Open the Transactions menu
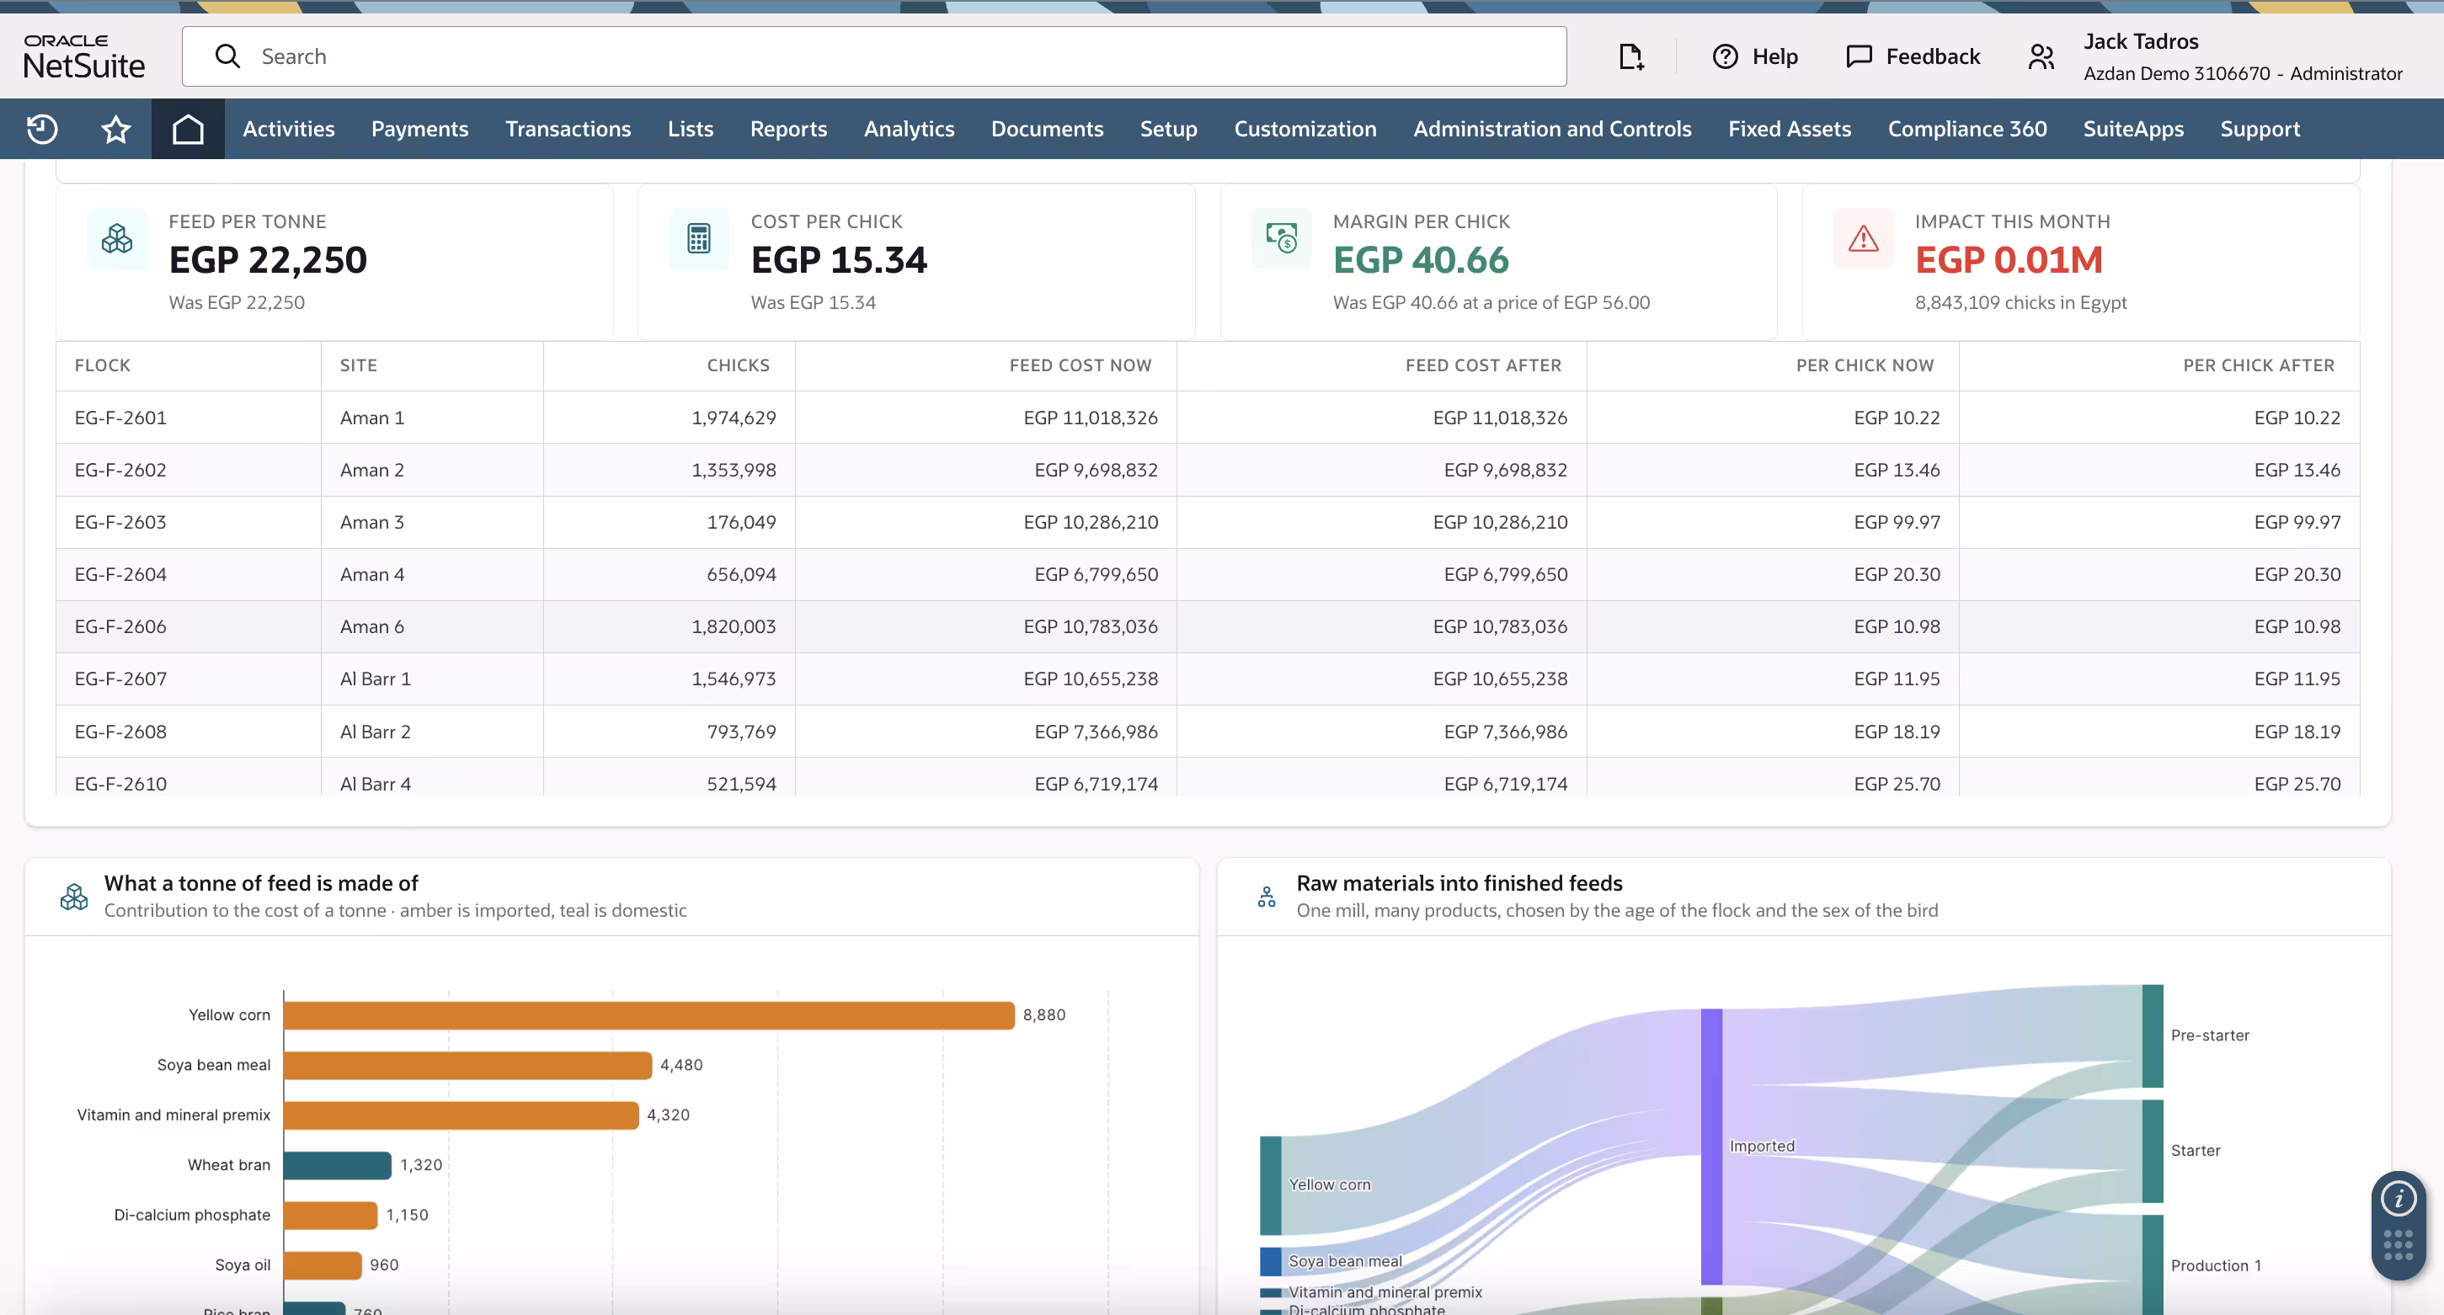 point(568,129)
